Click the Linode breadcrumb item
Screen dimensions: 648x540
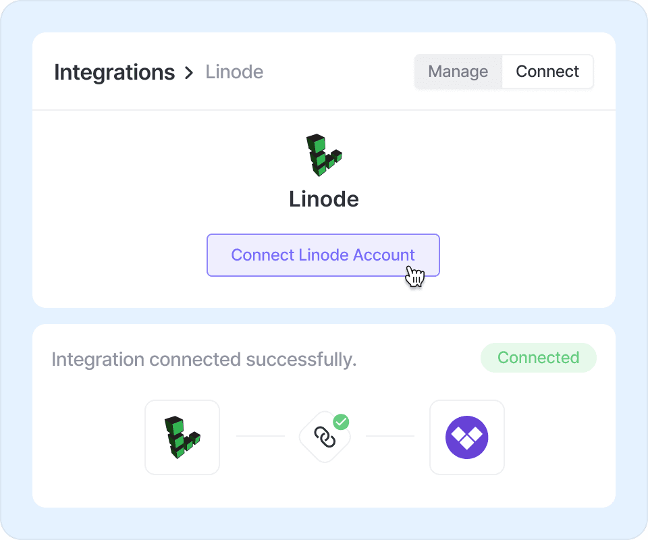click(x=234, y=72)
